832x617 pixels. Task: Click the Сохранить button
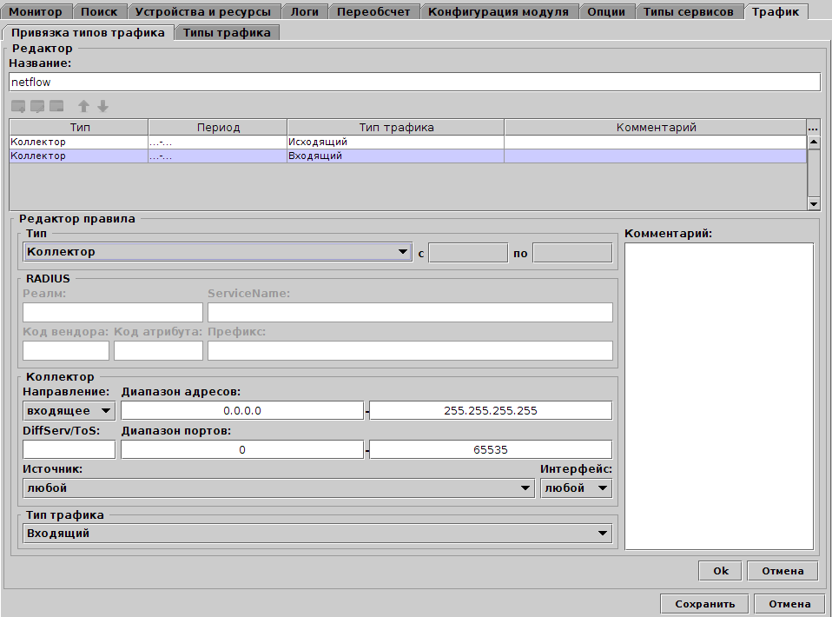click(x=703, y=603)
